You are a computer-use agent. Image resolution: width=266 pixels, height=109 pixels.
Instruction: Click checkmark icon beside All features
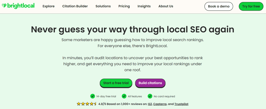point(124,96)
